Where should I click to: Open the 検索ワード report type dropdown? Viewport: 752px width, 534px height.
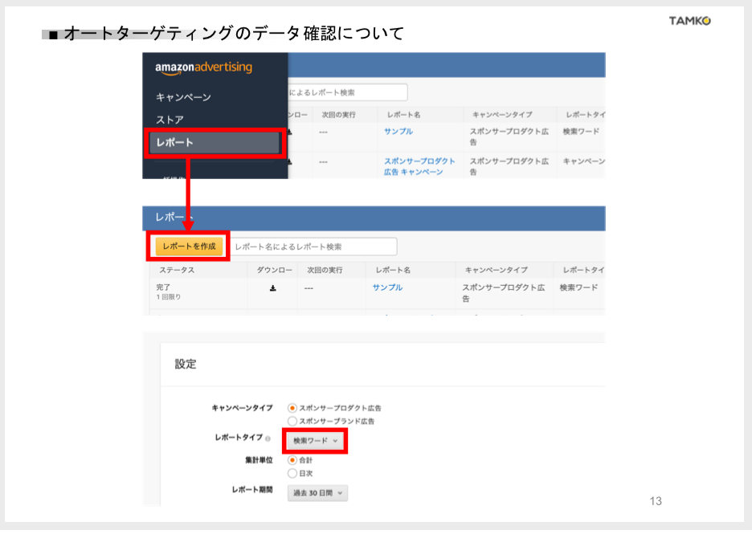click(x=315, y=441)
